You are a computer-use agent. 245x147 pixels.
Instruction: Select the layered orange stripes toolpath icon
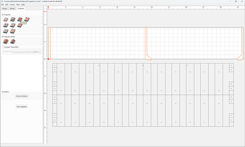13,31
